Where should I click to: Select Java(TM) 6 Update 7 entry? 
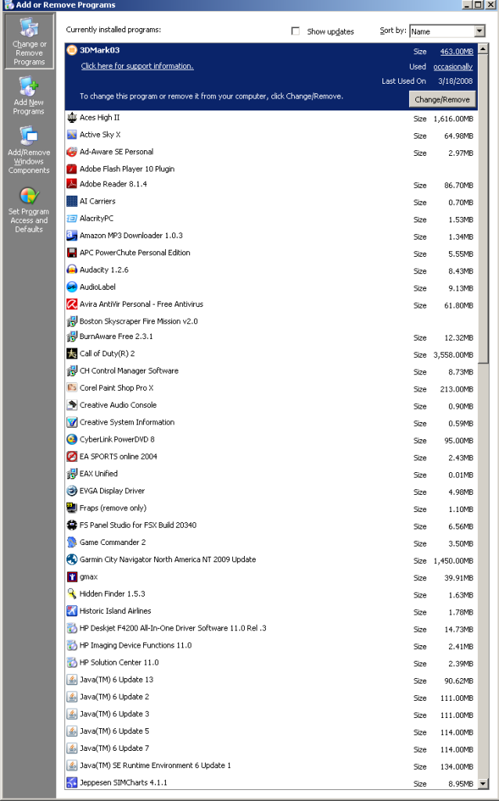[x=271, y=749]
